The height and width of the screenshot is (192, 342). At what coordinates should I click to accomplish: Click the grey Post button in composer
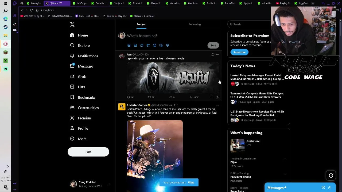213,45
